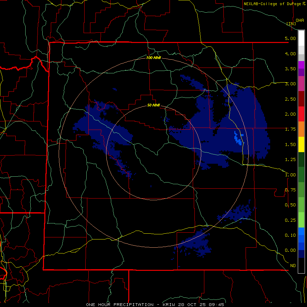Click the 1.75 legend value
Screen dimensions: 307x307
tap(290, 129)
